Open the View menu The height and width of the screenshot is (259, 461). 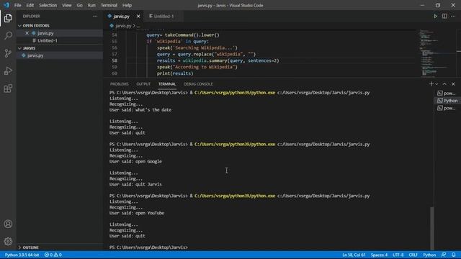(x=67, y=5)
